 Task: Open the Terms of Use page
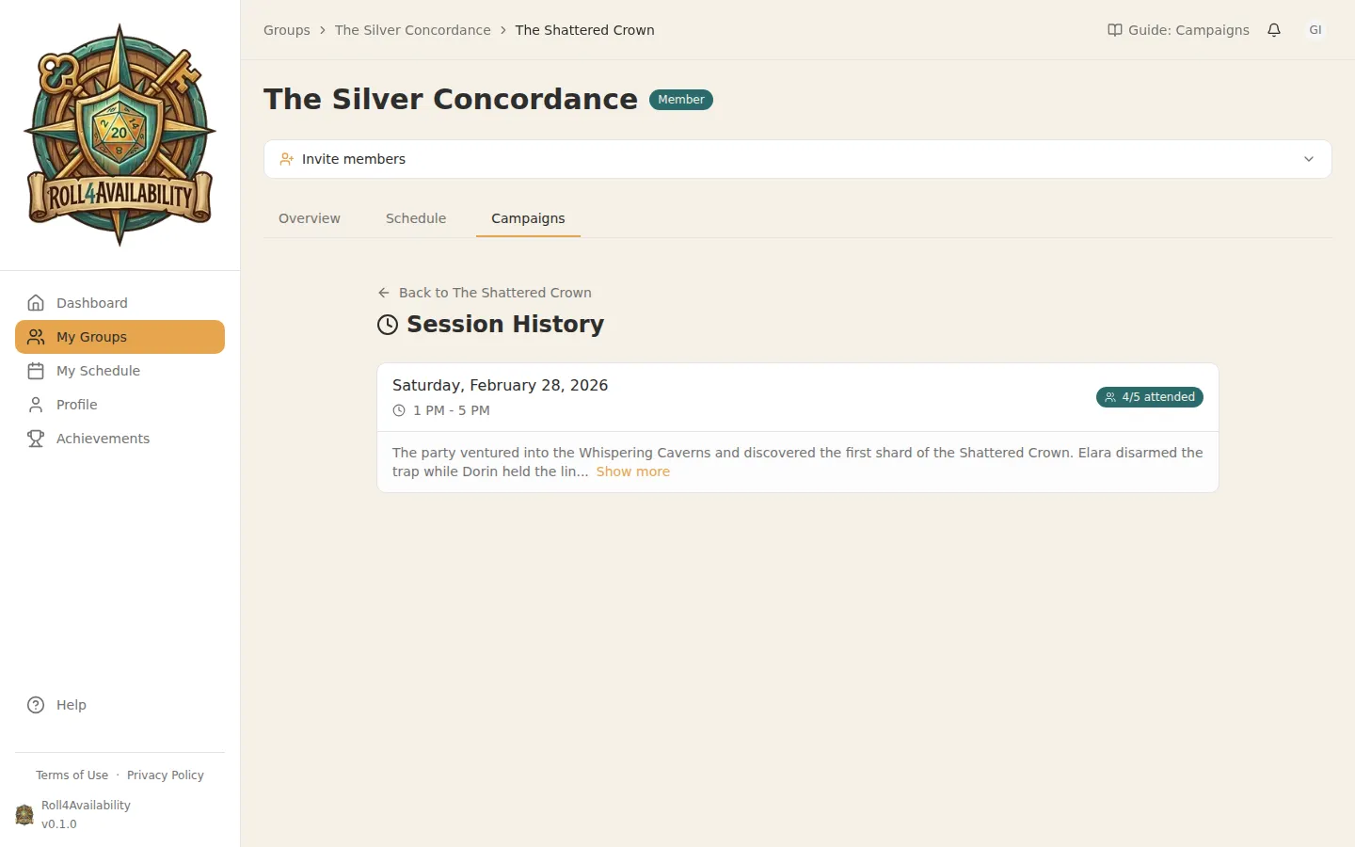click(x=72, y=775)
